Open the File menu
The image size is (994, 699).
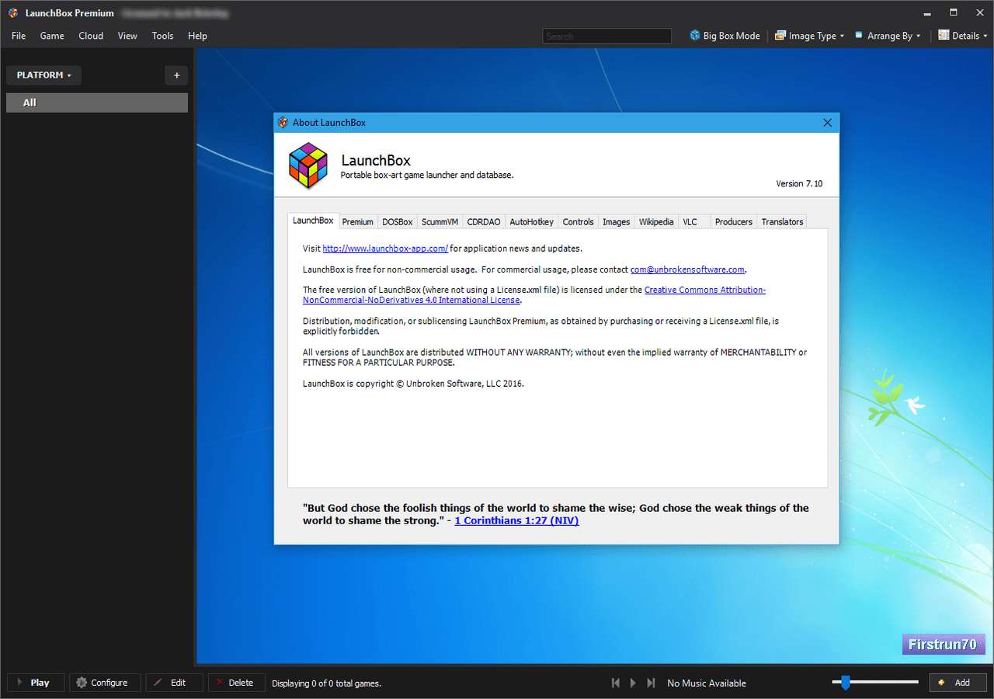[x=19, y=36]
